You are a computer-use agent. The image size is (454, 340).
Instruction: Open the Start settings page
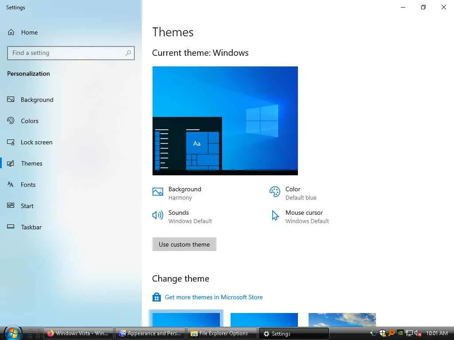pos(20,206)
